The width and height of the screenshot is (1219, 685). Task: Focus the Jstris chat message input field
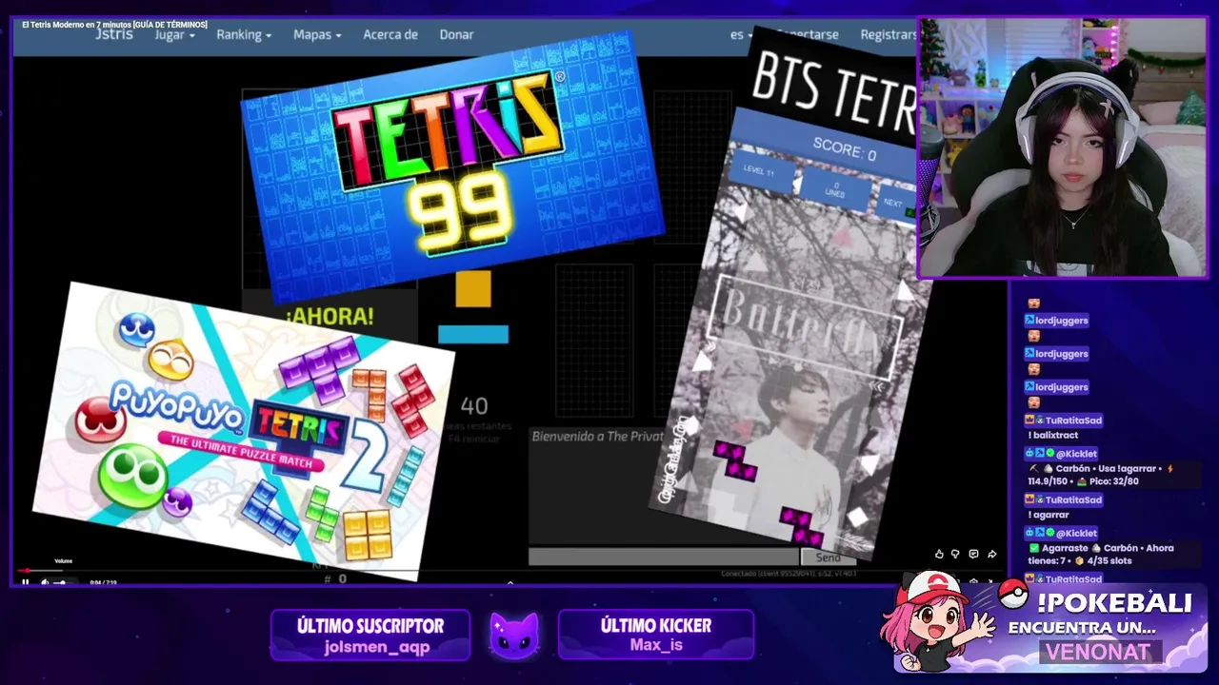tap(664, 557)
